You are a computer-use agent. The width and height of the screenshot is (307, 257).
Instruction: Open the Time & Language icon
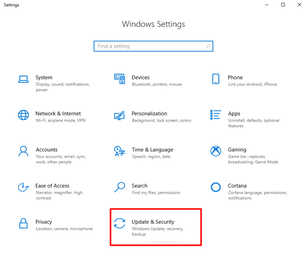point(119,151)
